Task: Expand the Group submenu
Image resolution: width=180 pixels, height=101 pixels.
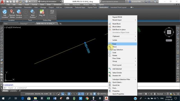Action: coord(123,61)
